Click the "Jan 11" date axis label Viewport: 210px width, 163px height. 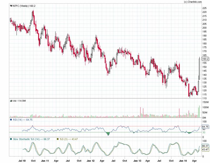click(x=45, y=161)
